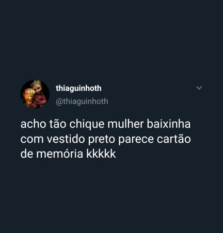Click the "kkkkk" laugh text
The image size is (223, 233).
point(101,154)
